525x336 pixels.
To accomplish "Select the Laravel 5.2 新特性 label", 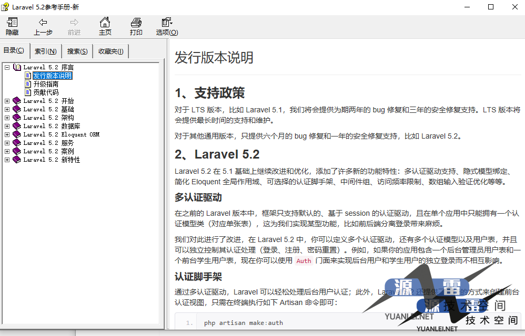I will [x=52, y=160].
